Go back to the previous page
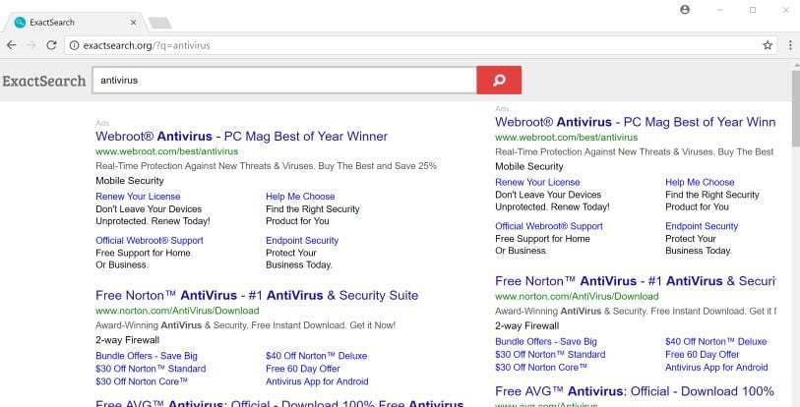Screen dimensions: 800x407 pos(11,45)
